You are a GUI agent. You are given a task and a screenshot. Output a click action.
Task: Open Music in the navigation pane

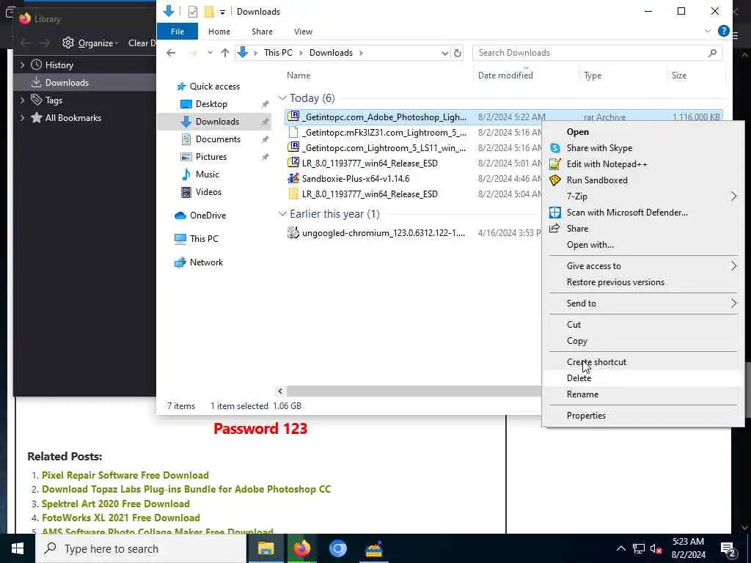click(208, 174)
